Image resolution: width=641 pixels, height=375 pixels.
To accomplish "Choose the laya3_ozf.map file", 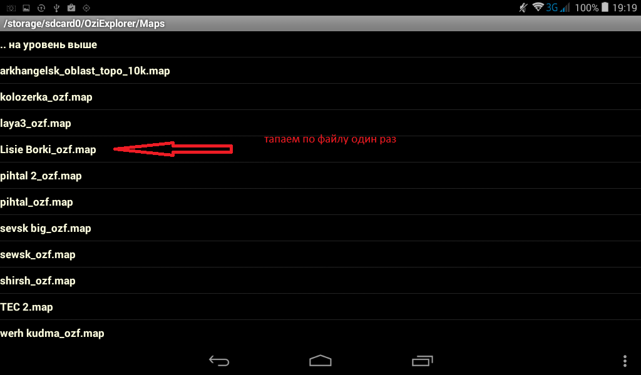I will pos(320,123).
